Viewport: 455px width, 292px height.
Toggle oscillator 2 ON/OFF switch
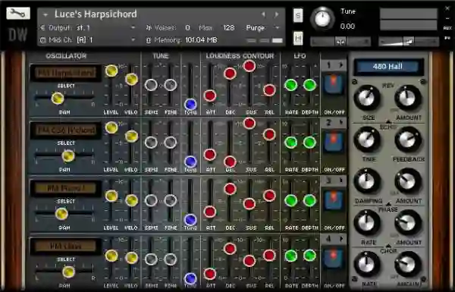tap(334, 142)
